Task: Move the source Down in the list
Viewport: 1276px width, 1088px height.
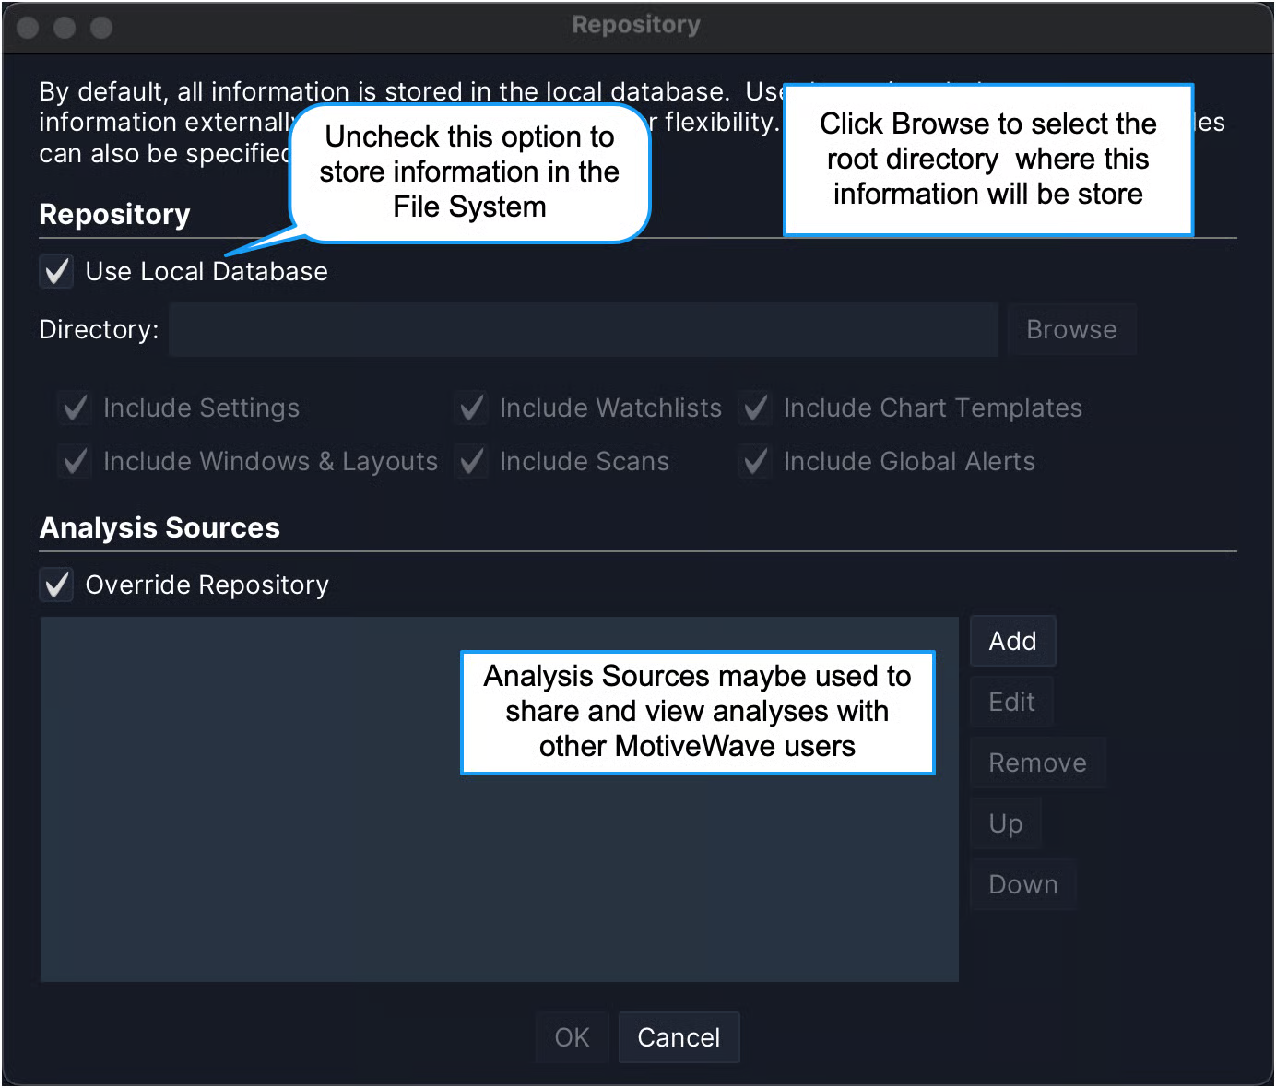Action: pyautogui.click(x=1022, y=885)
